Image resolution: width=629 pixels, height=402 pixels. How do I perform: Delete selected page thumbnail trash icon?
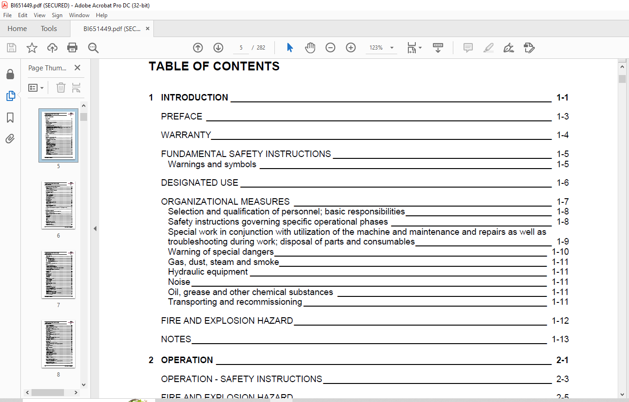pyautogui.click(x=61, y=88)
